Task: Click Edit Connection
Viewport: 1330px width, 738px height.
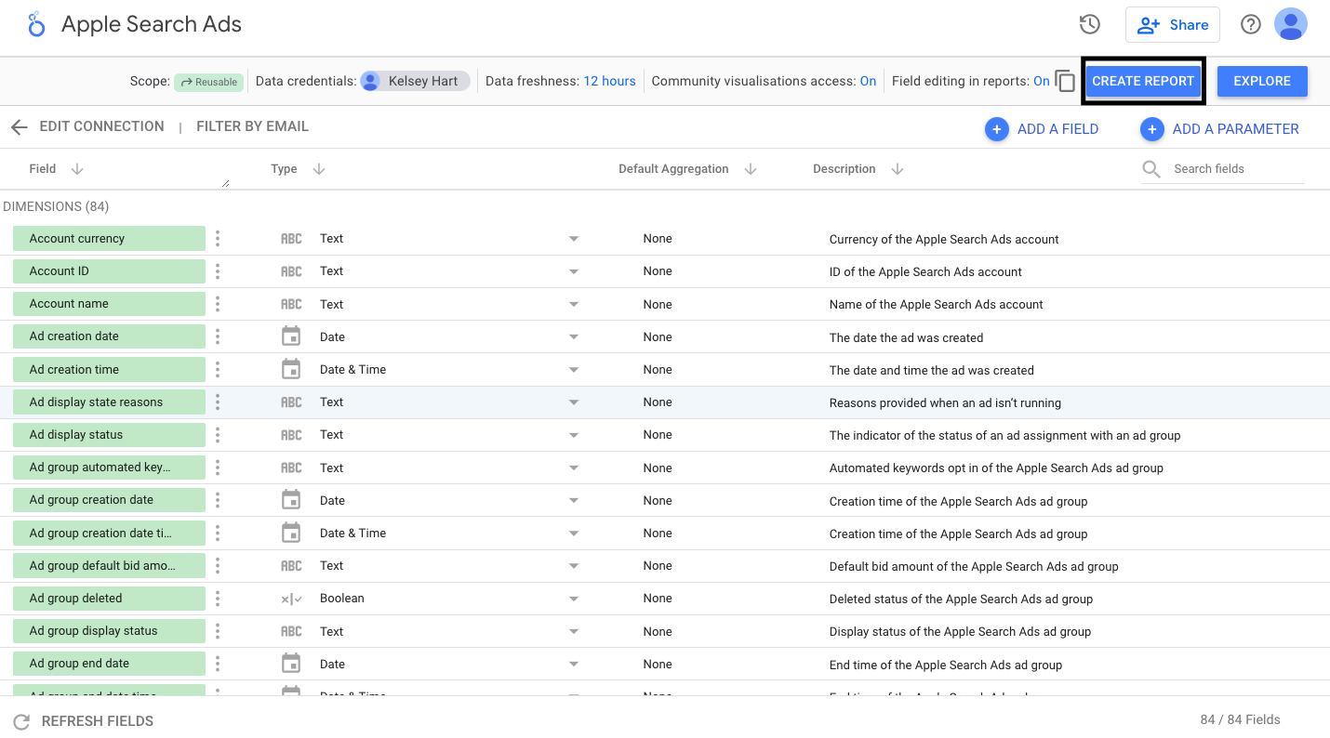Action: click(101, 126)
